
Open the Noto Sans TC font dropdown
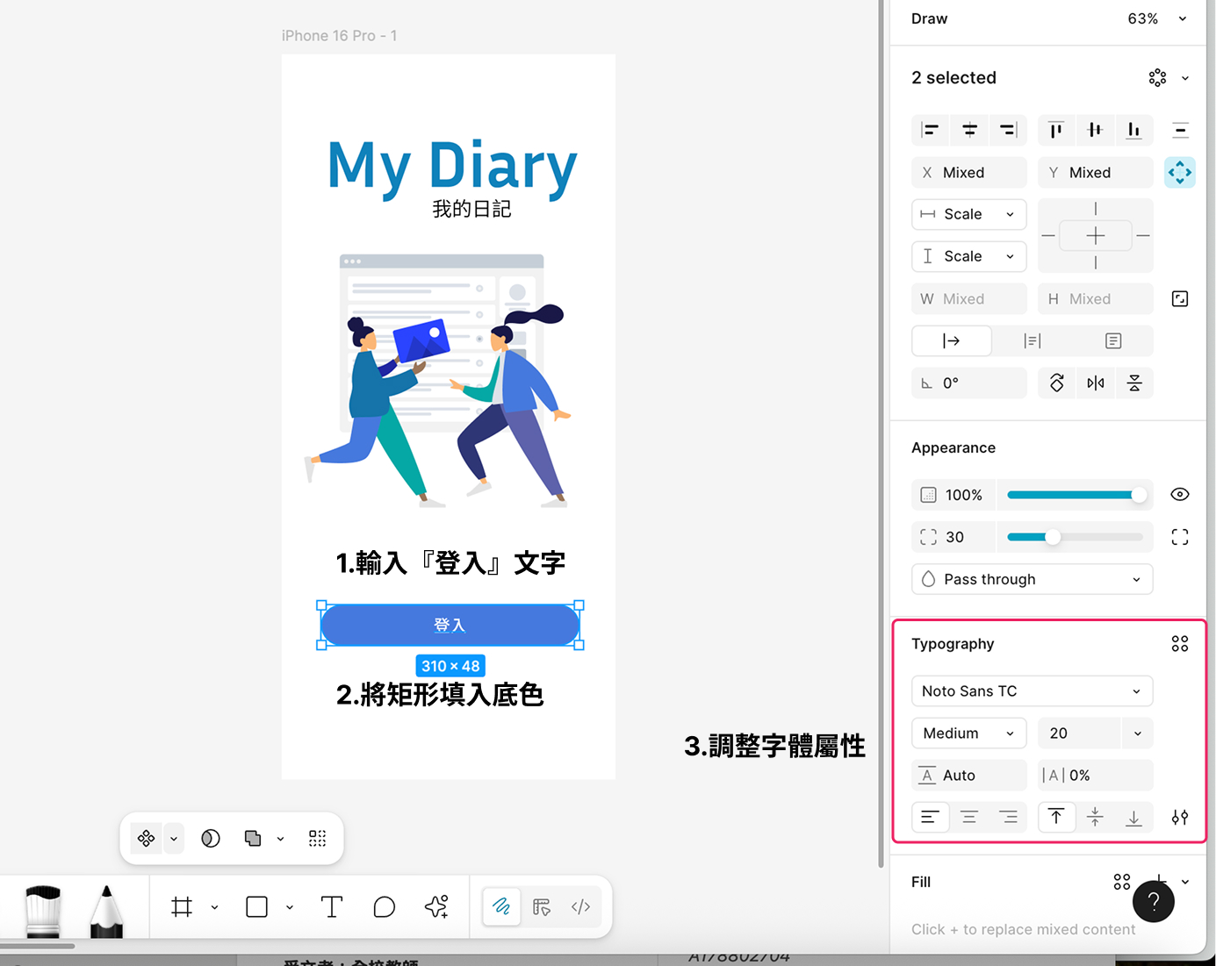coord(1031,691)
